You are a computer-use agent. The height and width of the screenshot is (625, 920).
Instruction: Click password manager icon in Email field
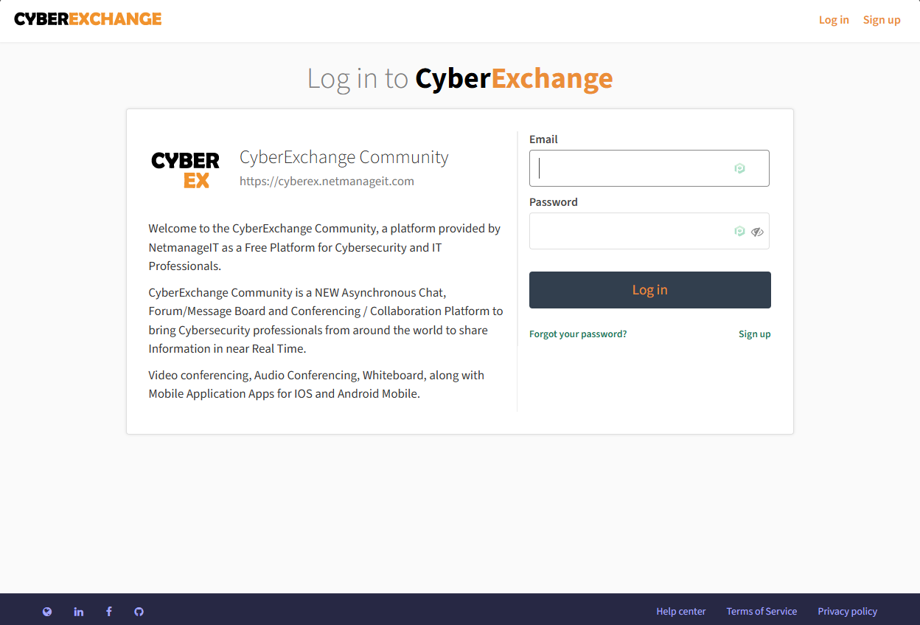point(739,169)
